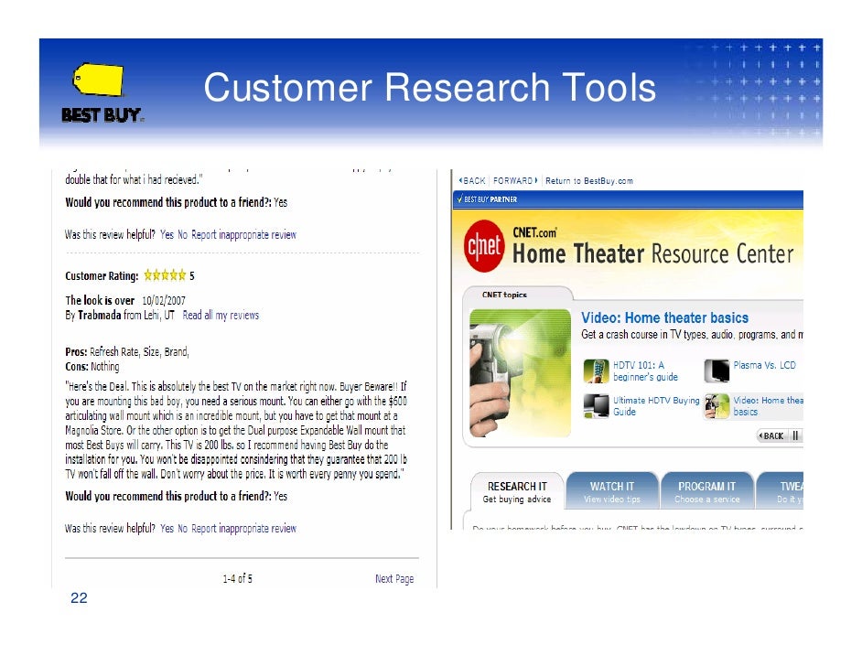Mark first review helpful with Yes

tap(167, 234)
